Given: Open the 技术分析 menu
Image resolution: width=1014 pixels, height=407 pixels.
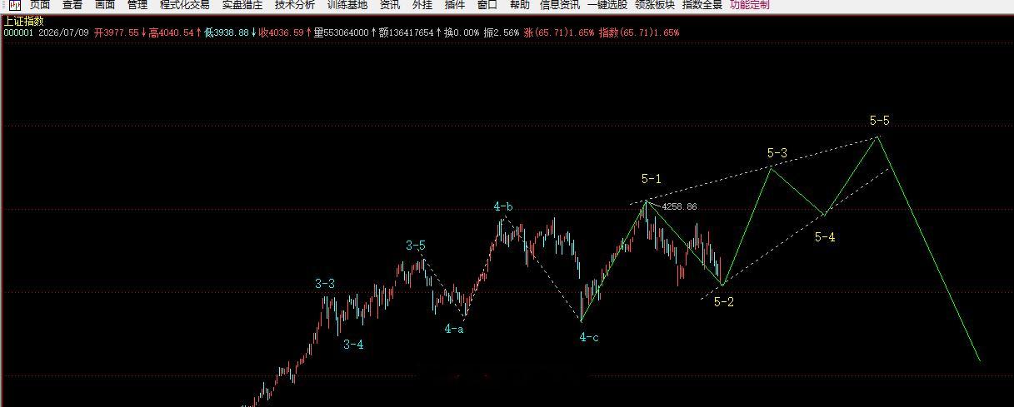Looking at the screenshot, I should (295, 4).
